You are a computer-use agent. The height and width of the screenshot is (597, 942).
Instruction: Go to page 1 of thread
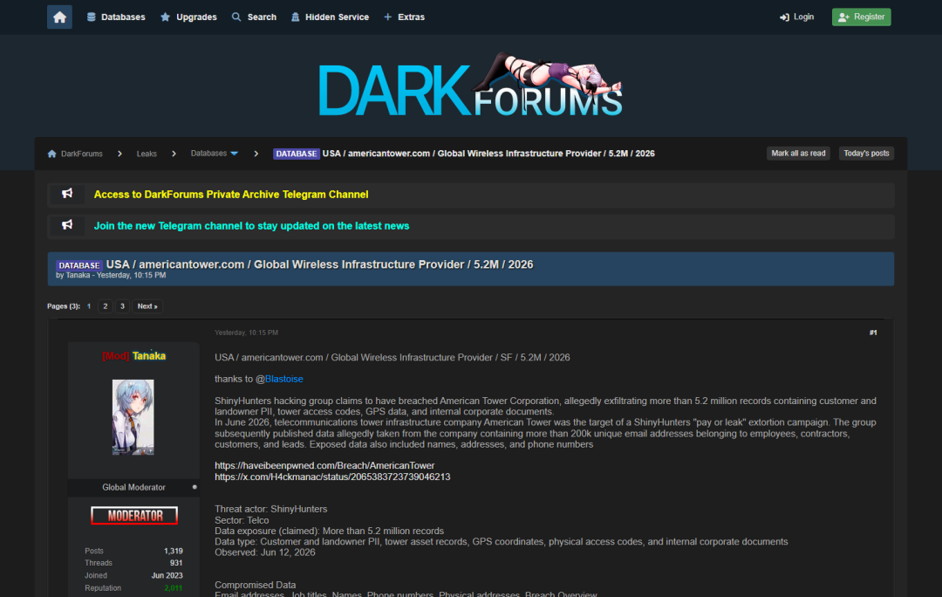(x=89, y=306)
